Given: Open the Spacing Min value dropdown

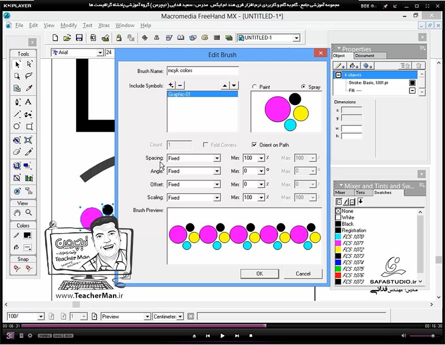Looking at the screenshot, I should tap(261, 158).
